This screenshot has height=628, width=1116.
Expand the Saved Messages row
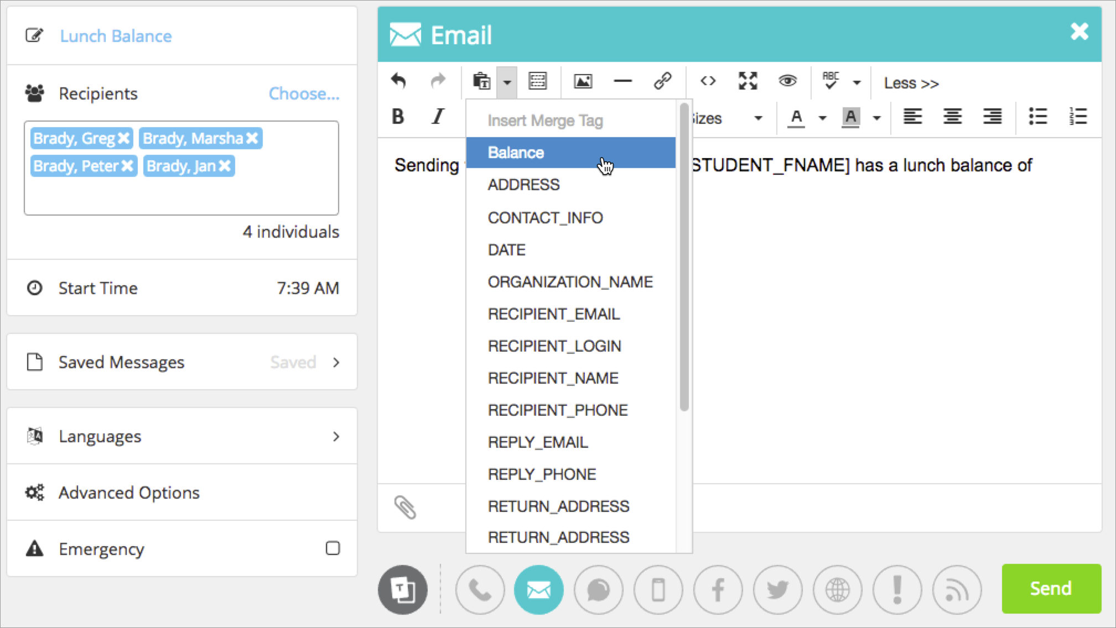pos(182,362)
